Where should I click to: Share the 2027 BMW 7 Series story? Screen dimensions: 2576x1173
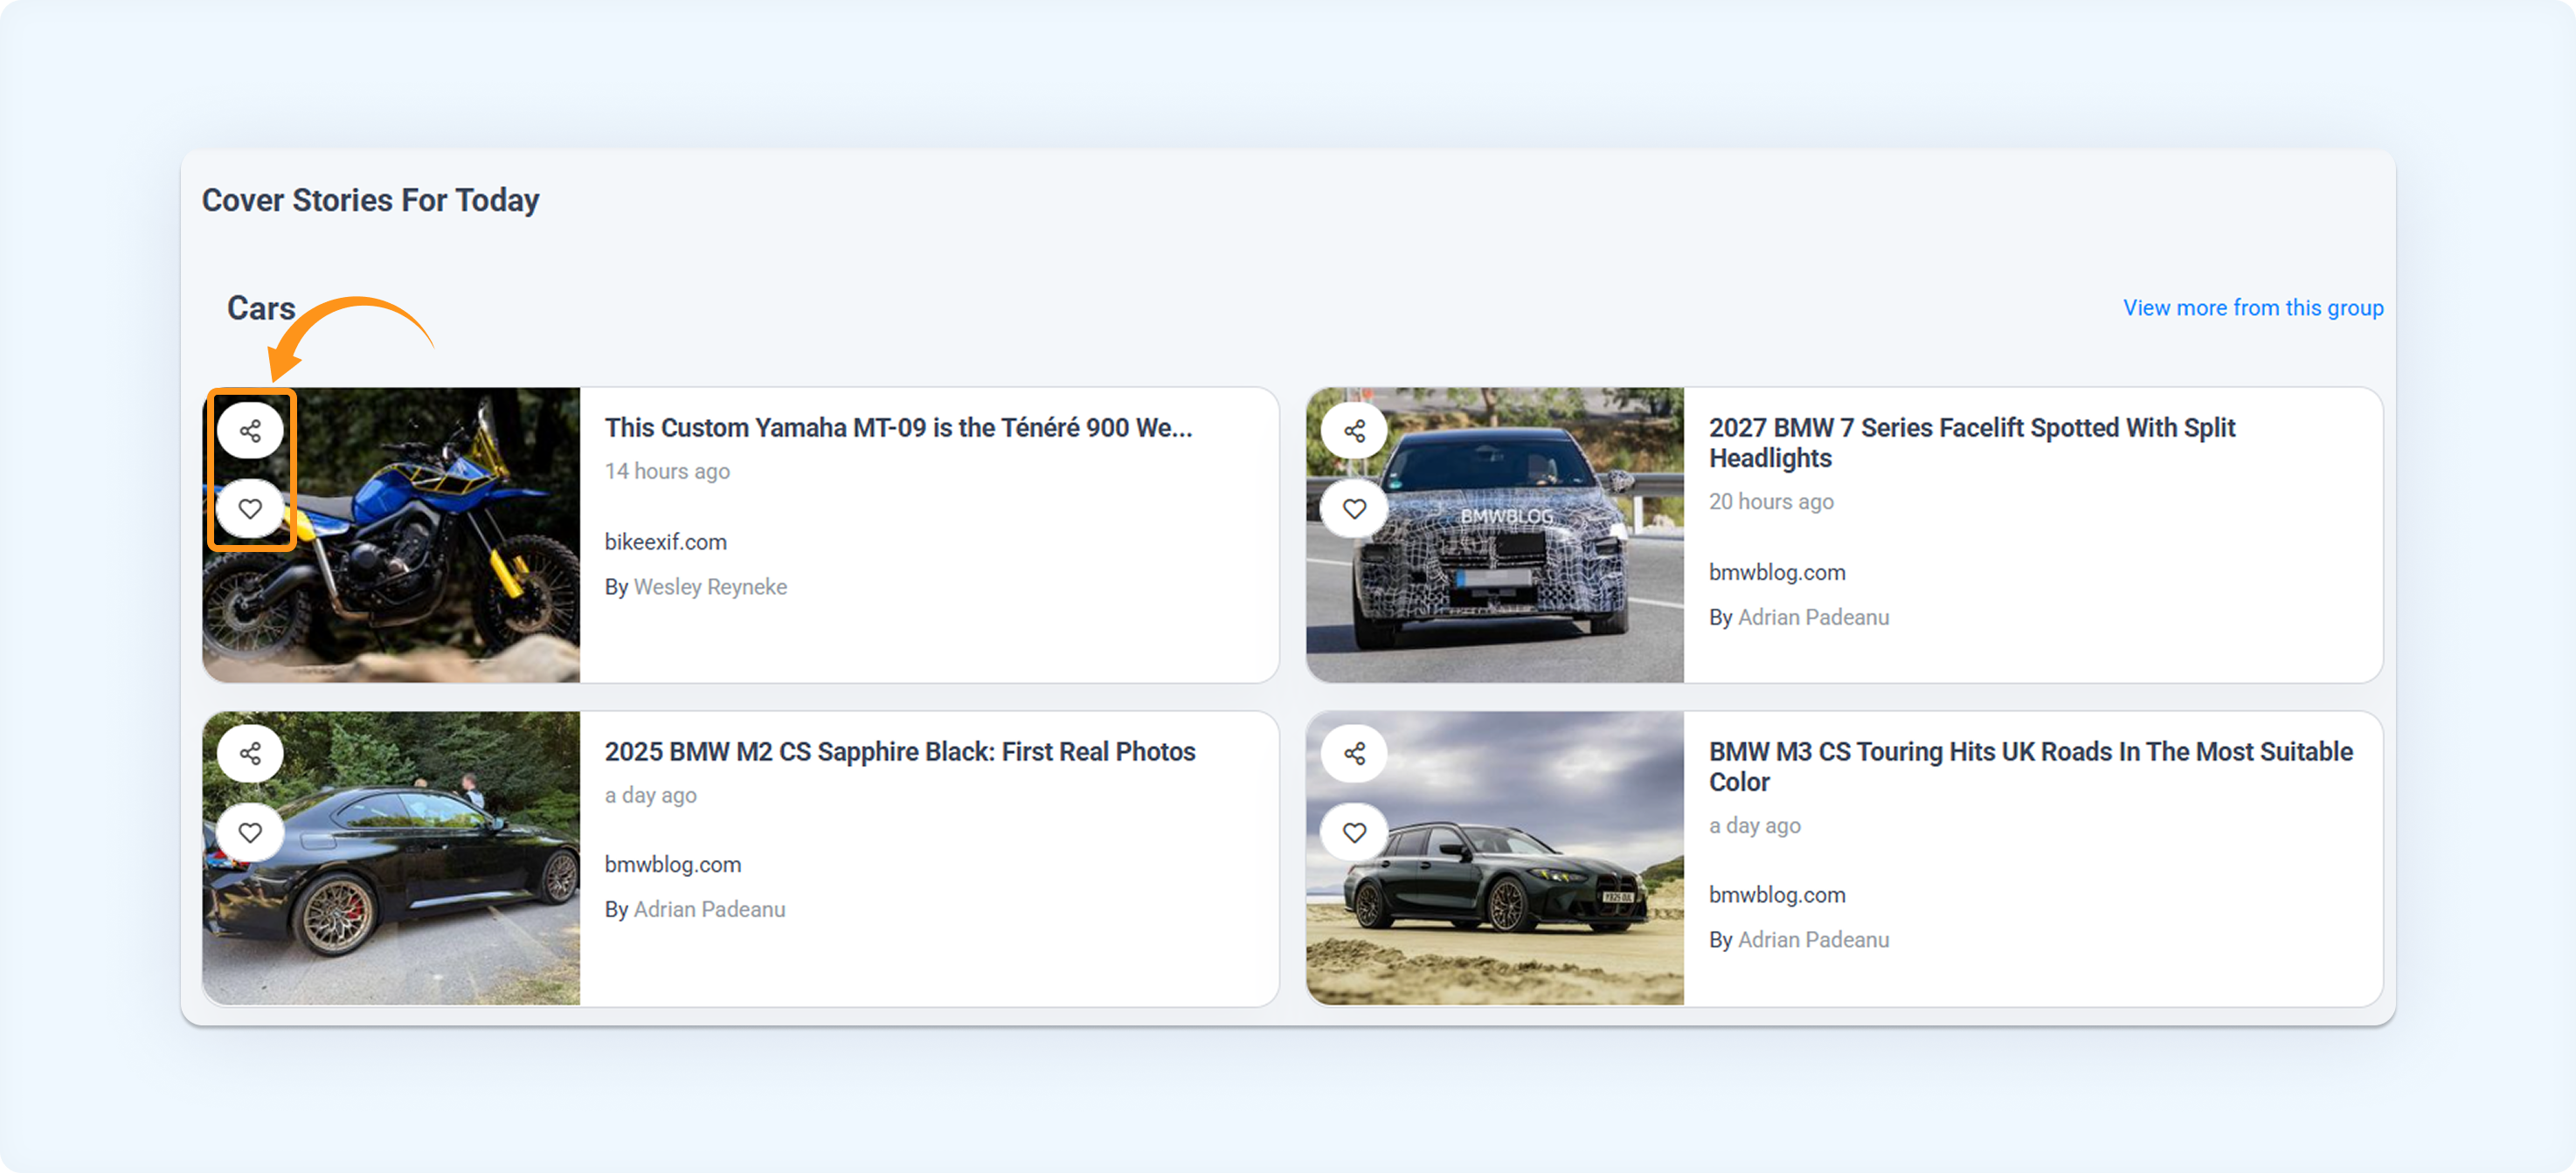click(1354, 431)
